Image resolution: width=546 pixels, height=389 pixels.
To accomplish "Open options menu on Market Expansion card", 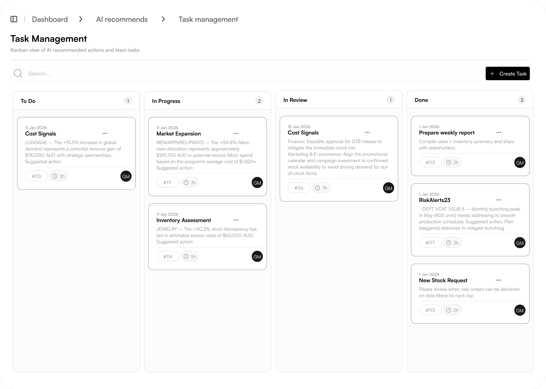I will pyautogui.click(x=236, y=133).
